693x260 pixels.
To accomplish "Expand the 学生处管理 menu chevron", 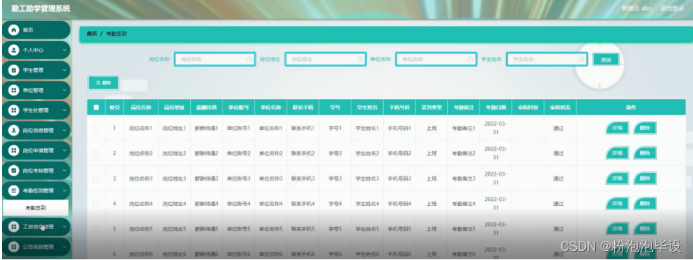I will [65, 110].
